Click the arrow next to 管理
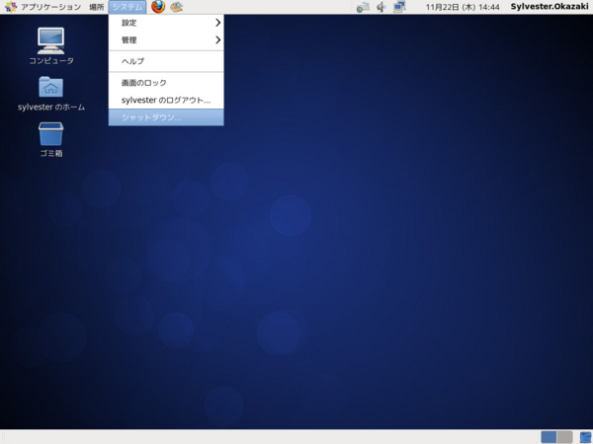Screen dimensions: 593x444 (217, 39)
